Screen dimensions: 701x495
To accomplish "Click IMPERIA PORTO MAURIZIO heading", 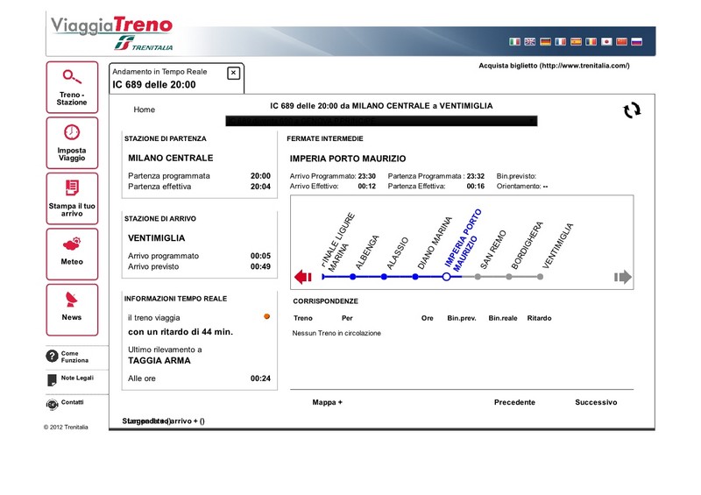I will pyautogui.click(x=348, y=159).
